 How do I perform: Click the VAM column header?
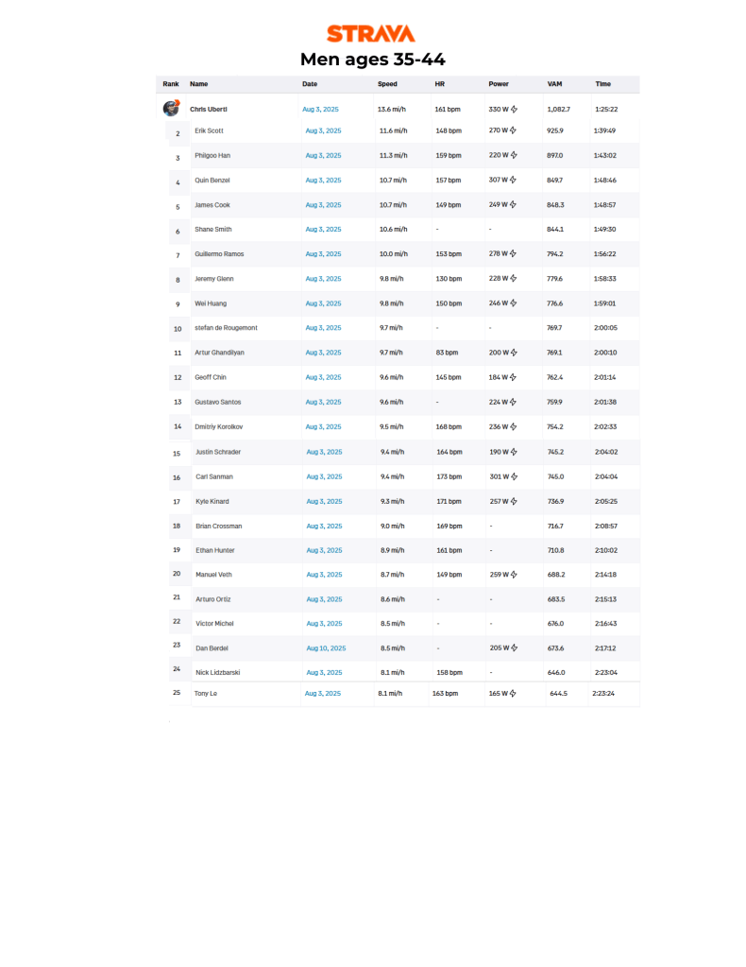(554, 84)
